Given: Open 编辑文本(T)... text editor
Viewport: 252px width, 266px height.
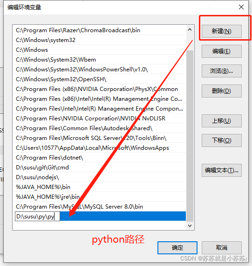Looking at the screenshot, I should tap(222, 170).
